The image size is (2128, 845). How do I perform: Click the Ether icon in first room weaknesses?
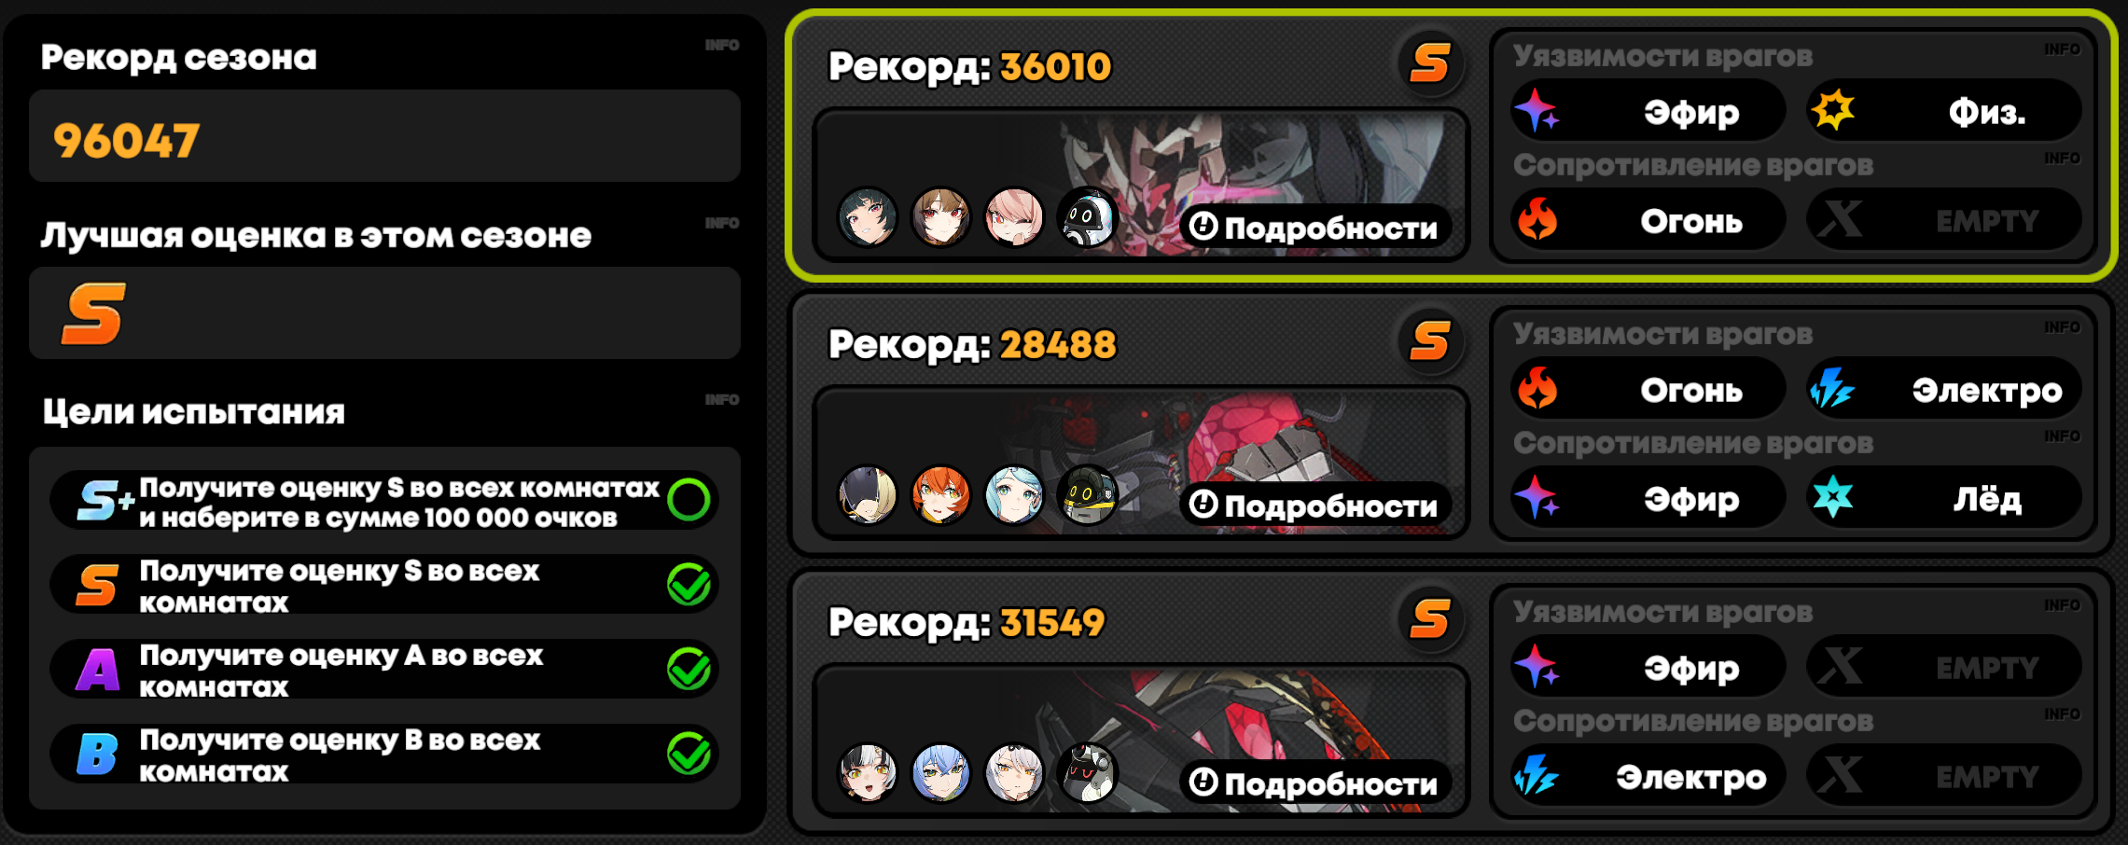[1537, 111]
